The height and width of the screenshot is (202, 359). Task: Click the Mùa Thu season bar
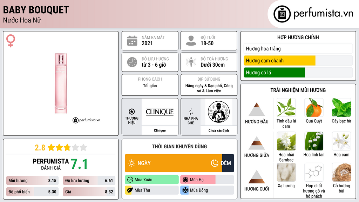(x=151, y=190)
